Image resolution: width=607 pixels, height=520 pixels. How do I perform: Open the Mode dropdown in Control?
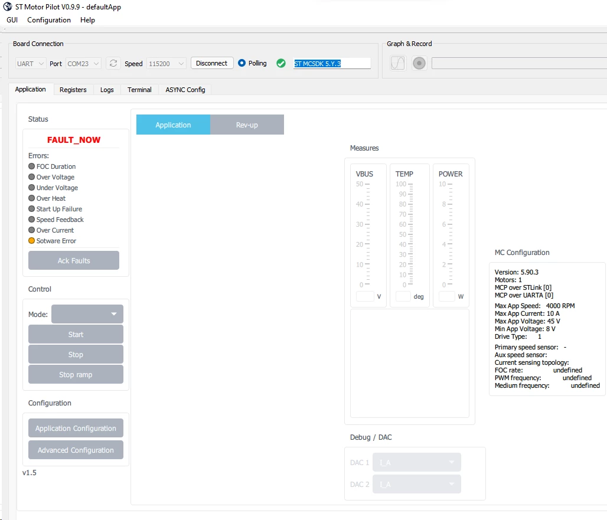[x=87, y=314]
